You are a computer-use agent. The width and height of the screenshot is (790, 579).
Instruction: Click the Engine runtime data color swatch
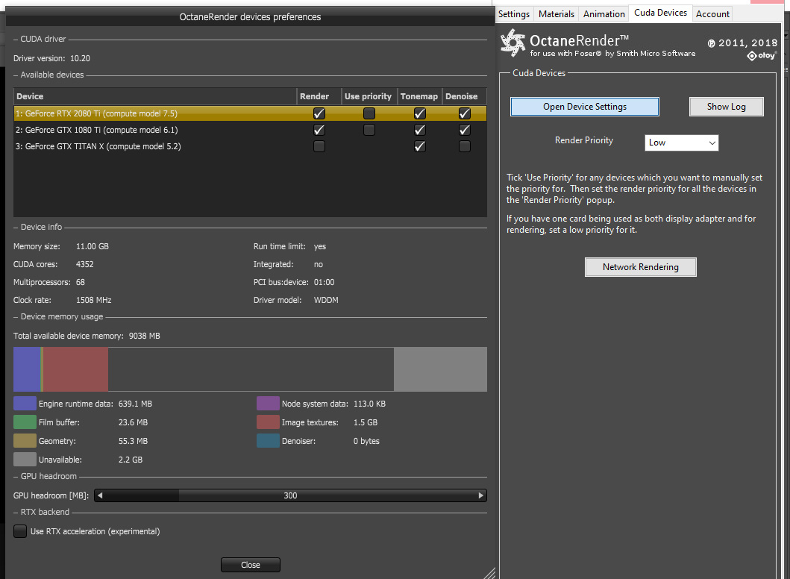tap(25, 404)
